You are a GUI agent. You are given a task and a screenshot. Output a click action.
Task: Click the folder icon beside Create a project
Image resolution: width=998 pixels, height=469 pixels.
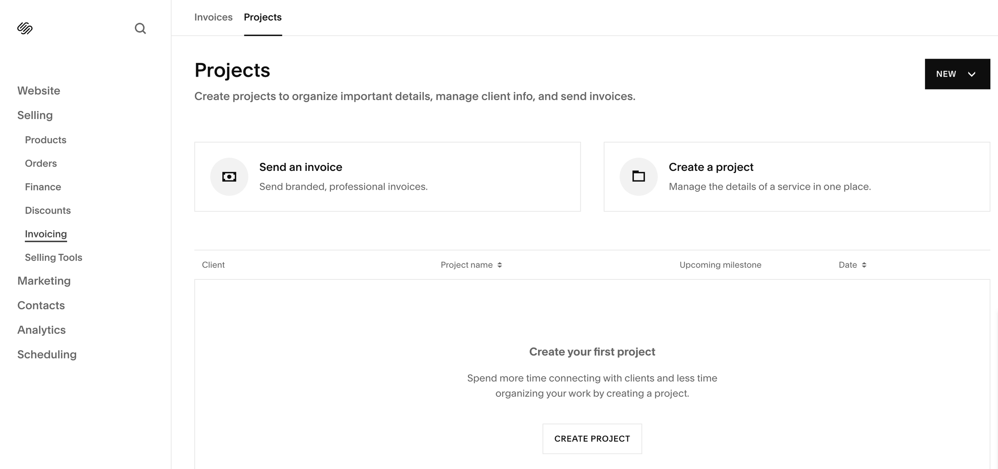coord(639,176)
